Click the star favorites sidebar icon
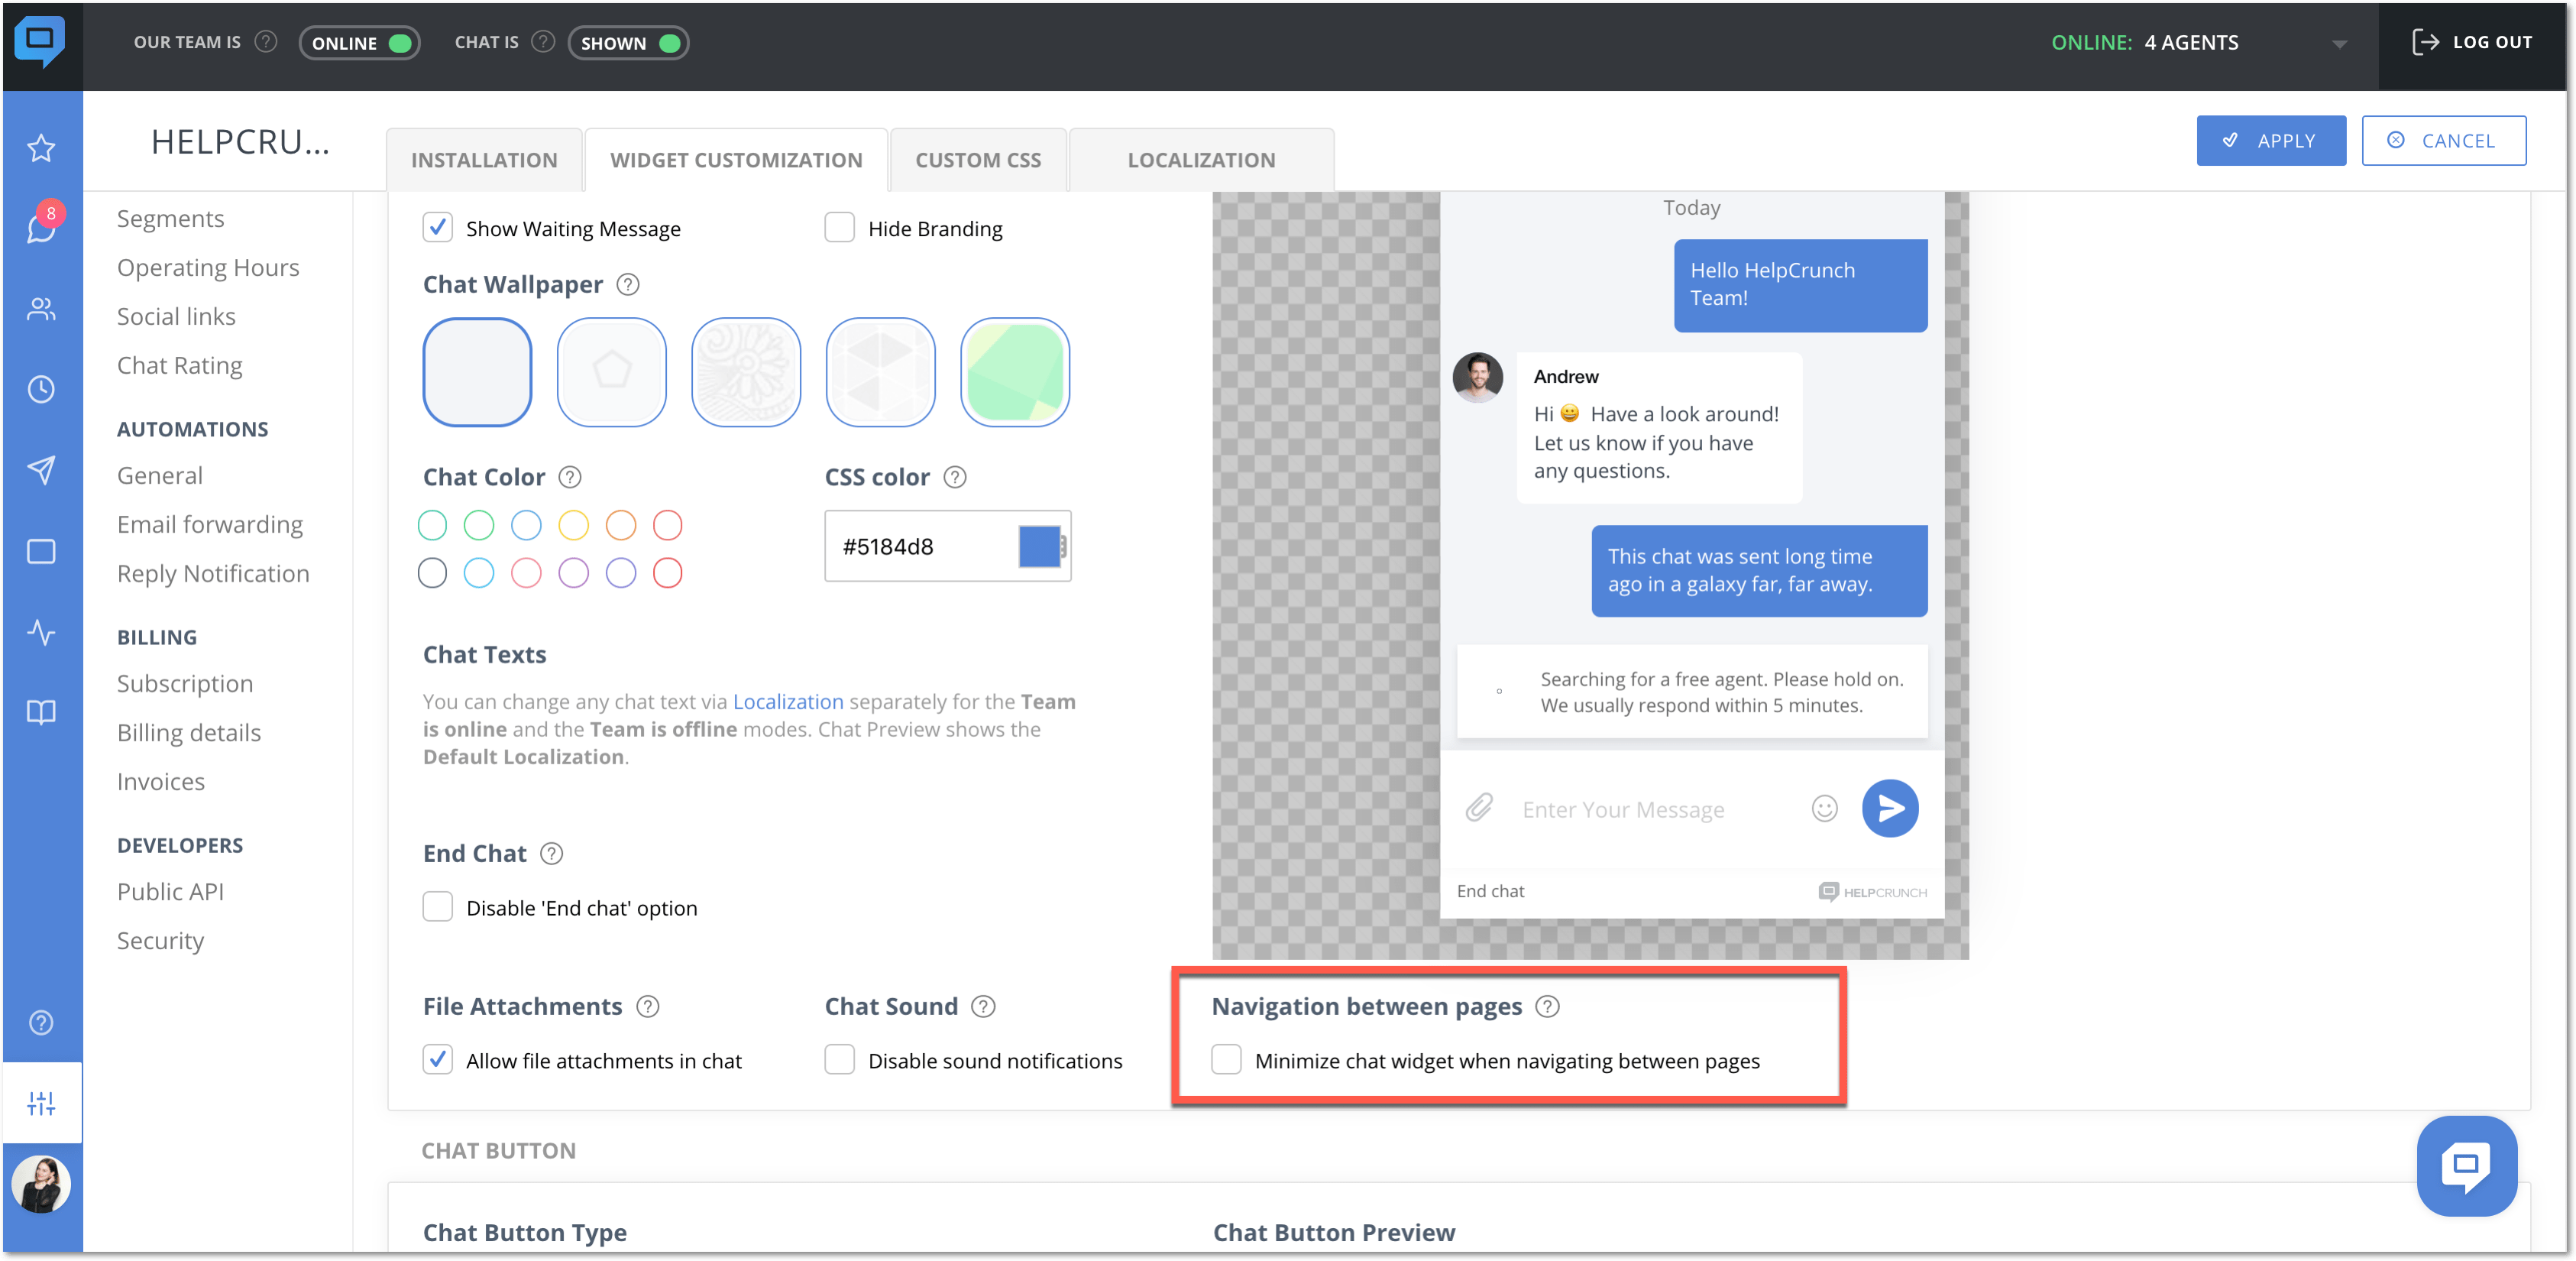 pos(41,148)
